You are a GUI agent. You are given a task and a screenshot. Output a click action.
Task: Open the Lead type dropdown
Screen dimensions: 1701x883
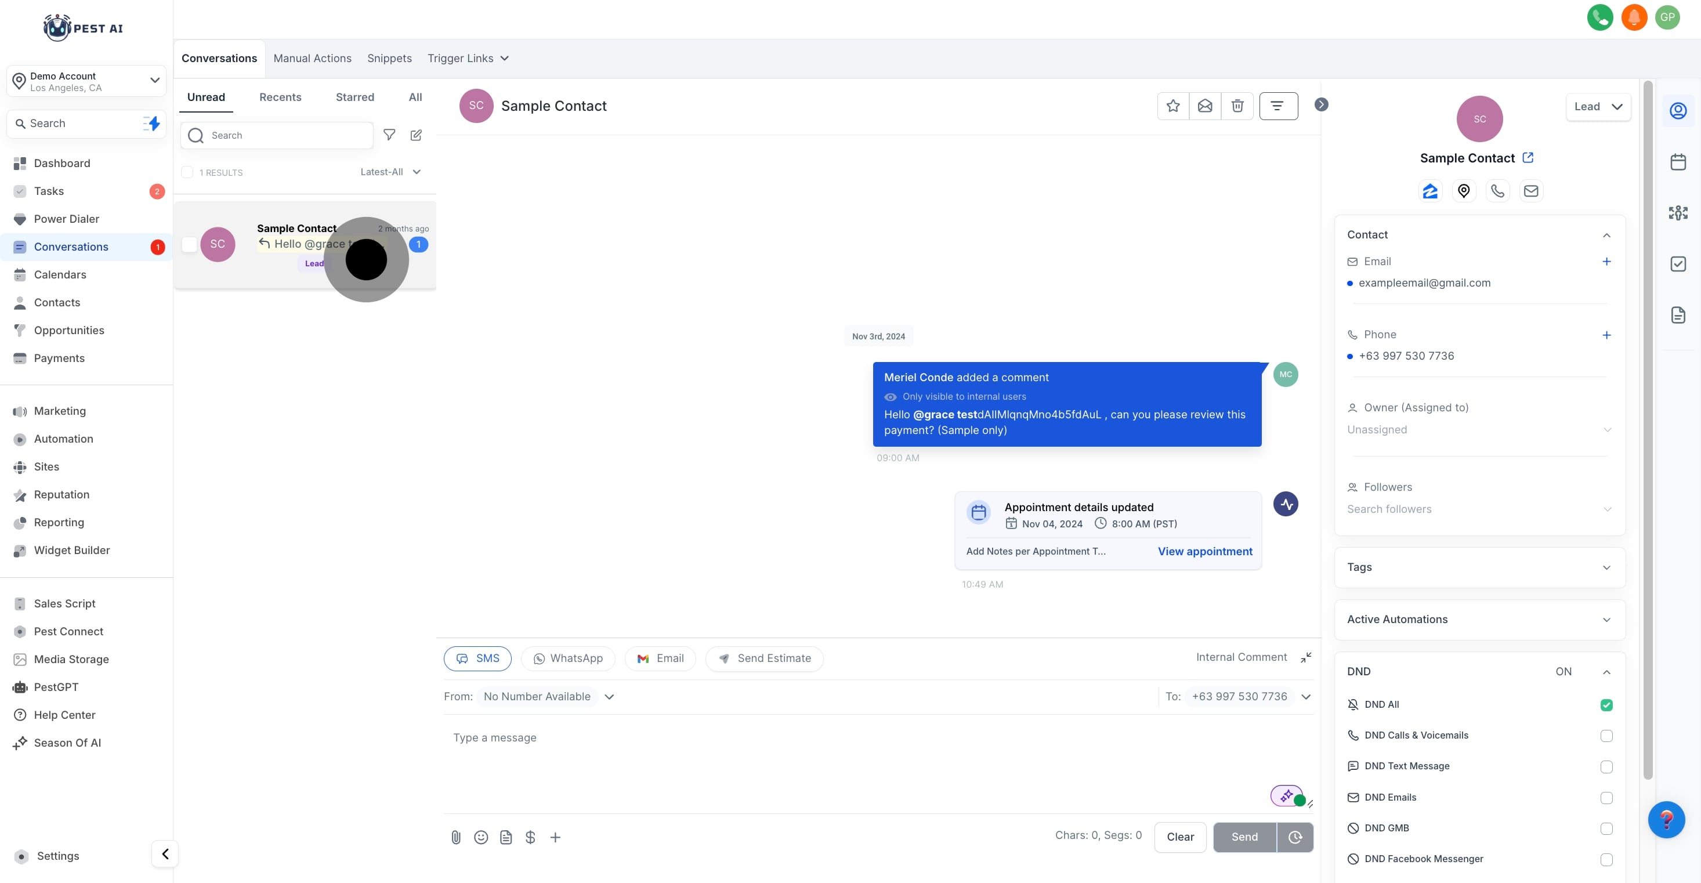(x=1597, y=107)
